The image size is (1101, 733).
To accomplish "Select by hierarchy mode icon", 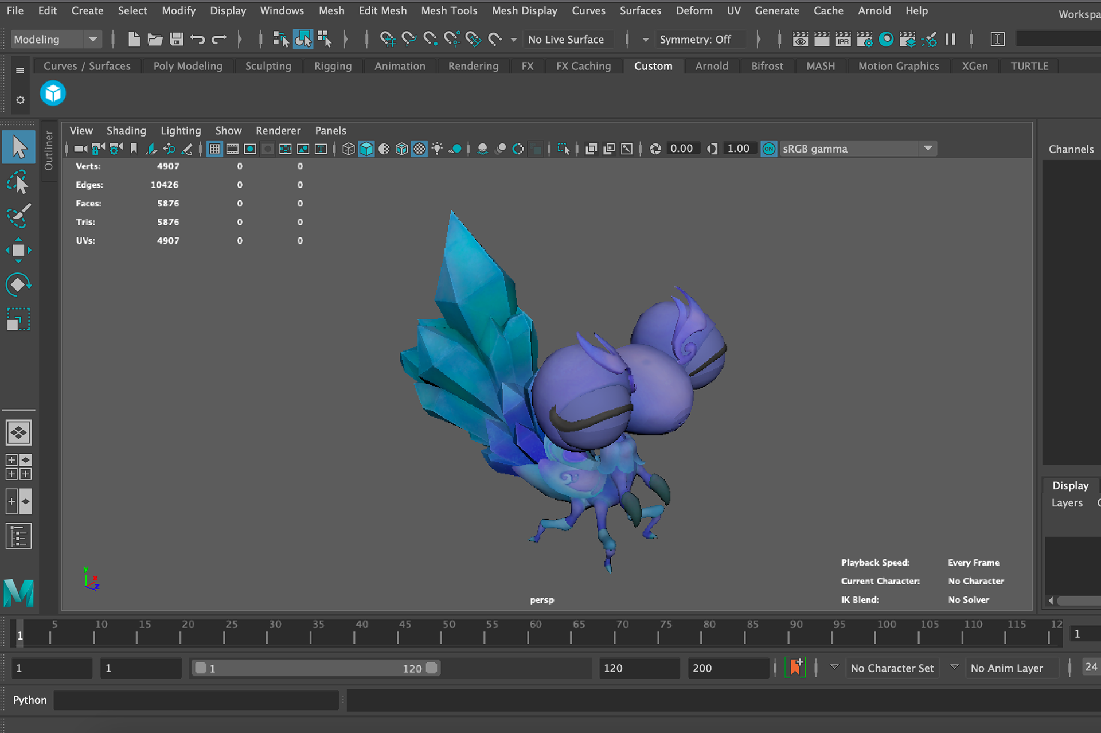I will click(x=281, y=39).
